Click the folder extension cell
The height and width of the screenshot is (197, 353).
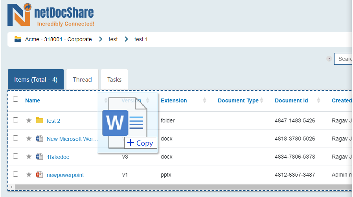pos(167,120)
